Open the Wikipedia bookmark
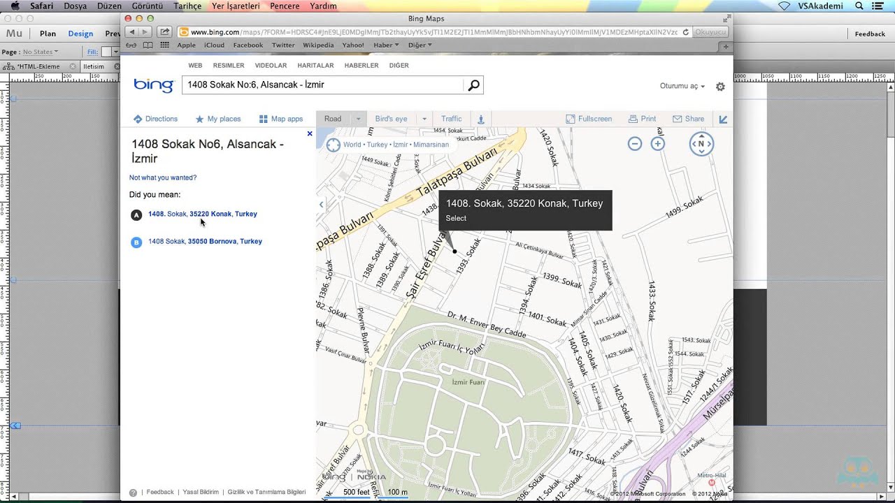The height and width of the screenshot is (503, 895). 318,45
